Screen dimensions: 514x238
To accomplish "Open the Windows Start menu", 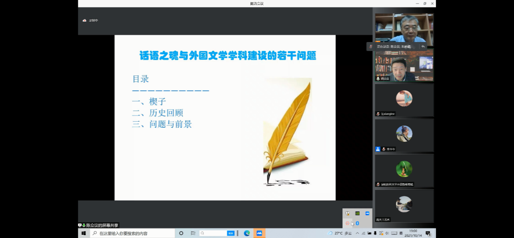I will click(x=84, y=233).
